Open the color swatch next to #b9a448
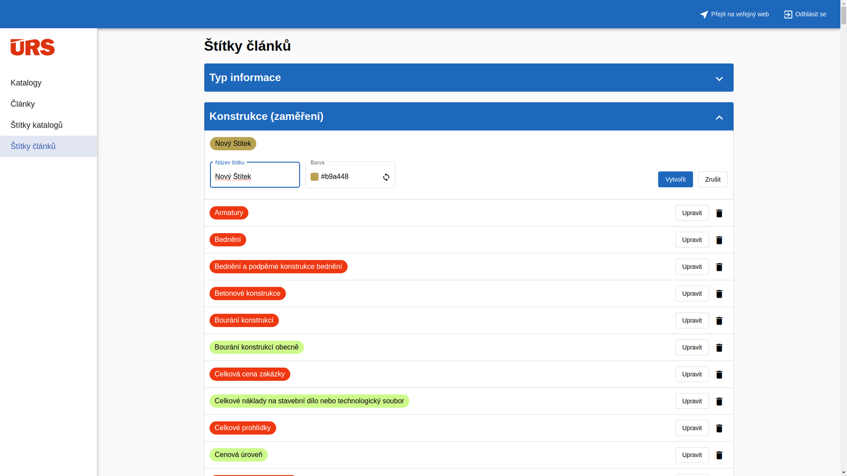Screen dimensions: 847x476 pyautogui.click(x=314, y=177)
